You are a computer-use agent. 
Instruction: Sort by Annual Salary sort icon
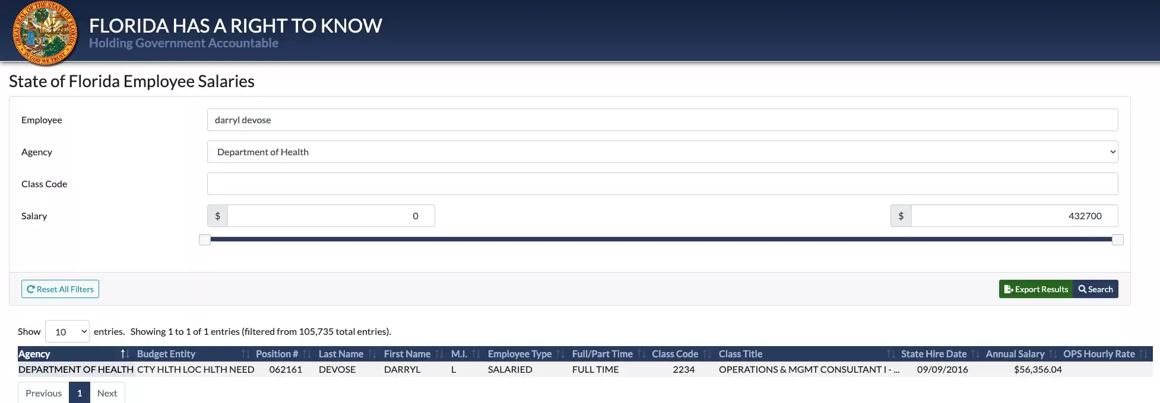click(x=1053, y=354)
